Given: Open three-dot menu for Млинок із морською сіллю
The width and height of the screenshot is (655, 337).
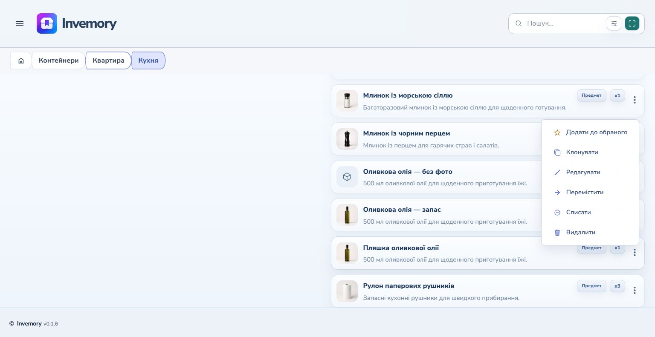Looking at the screenshot, I should 635,100.
